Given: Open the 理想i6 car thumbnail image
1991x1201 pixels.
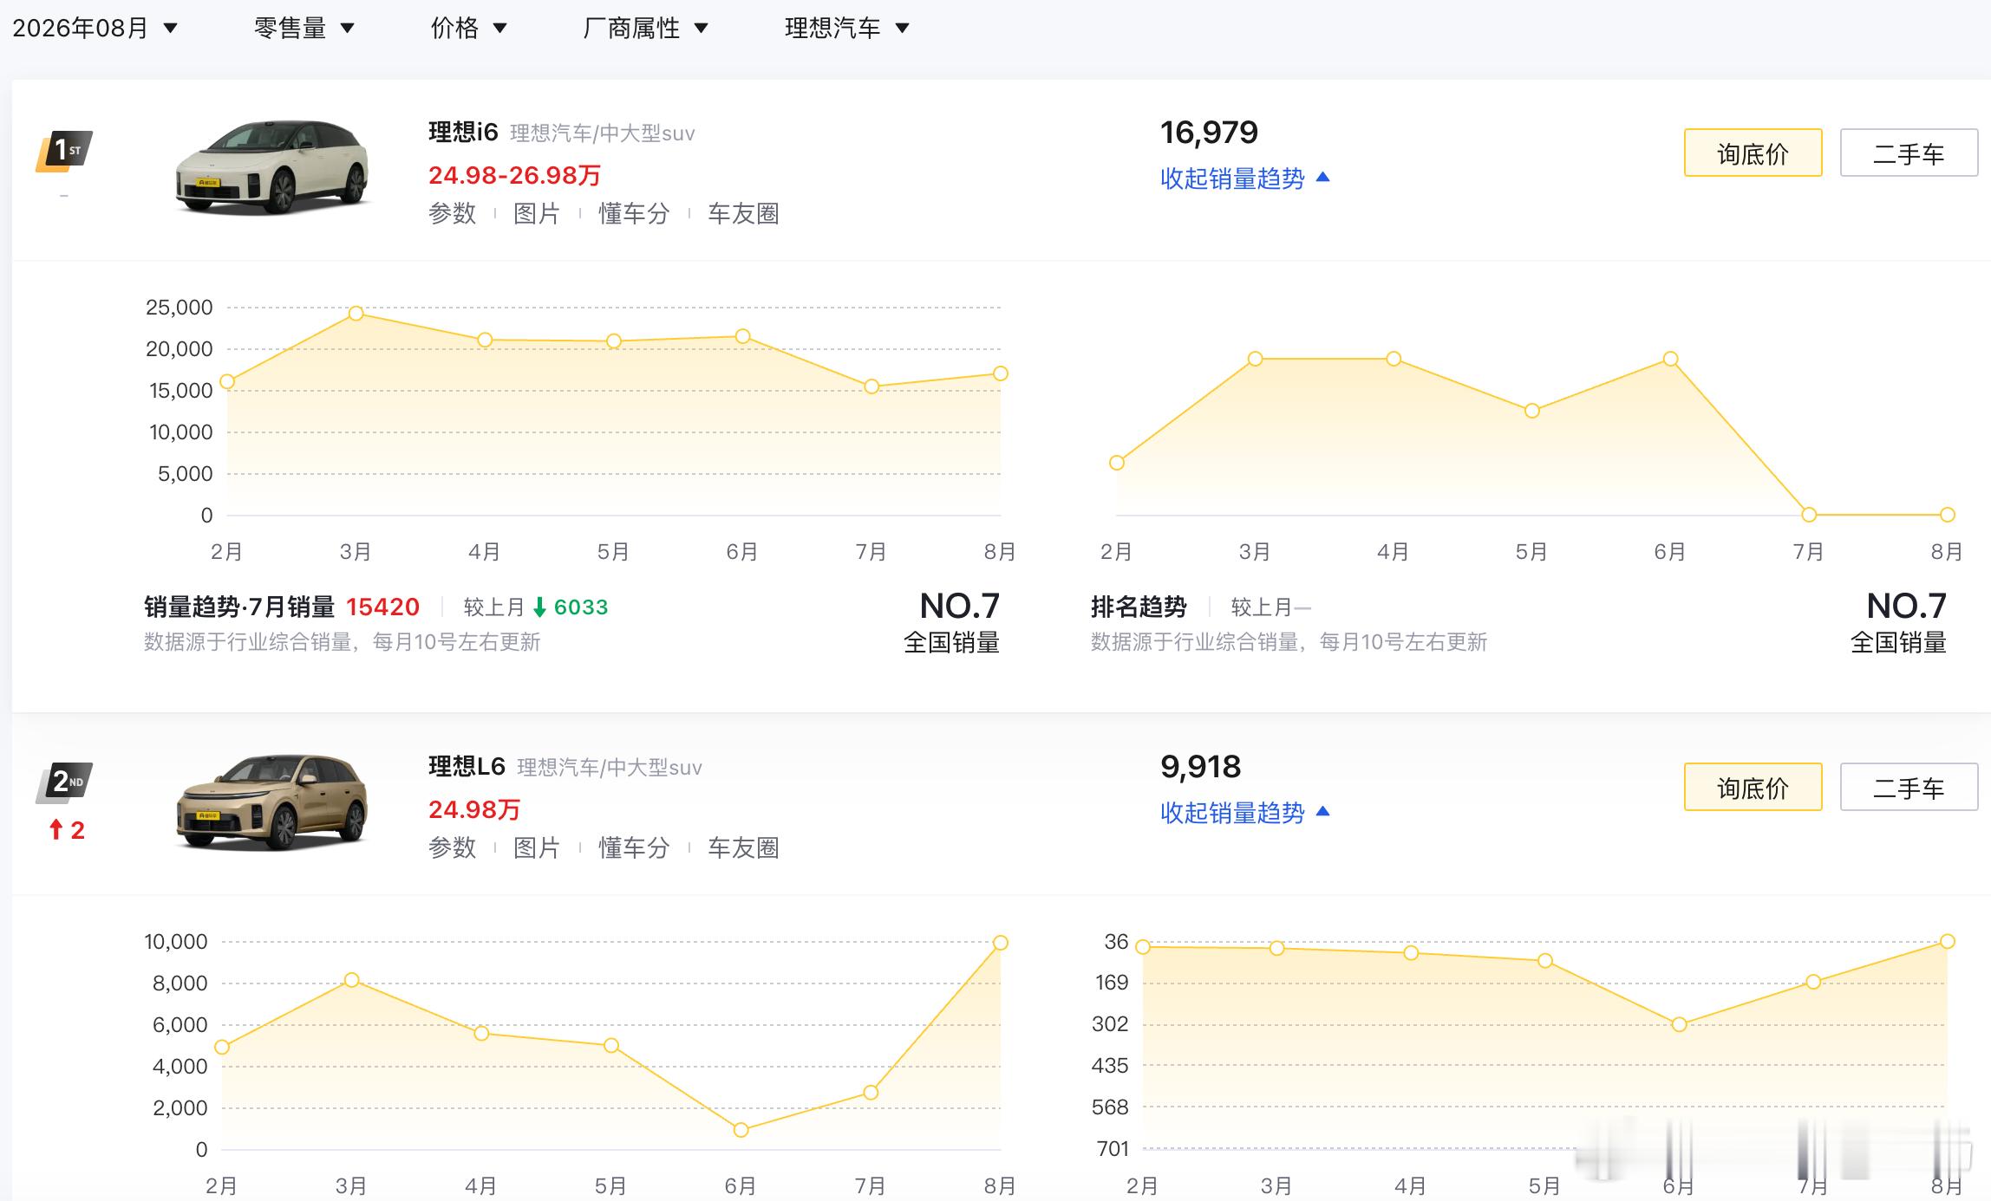Looking at the screenshot, I should [272, 167].
